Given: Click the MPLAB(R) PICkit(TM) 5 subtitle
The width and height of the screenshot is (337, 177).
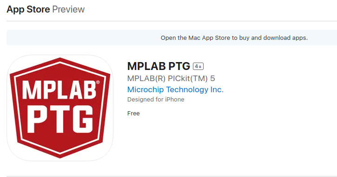Looking at the screenshot, I should 171,78.
